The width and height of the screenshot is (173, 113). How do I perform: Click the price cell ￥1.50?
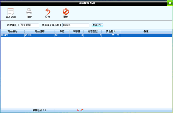coord(111,35)
